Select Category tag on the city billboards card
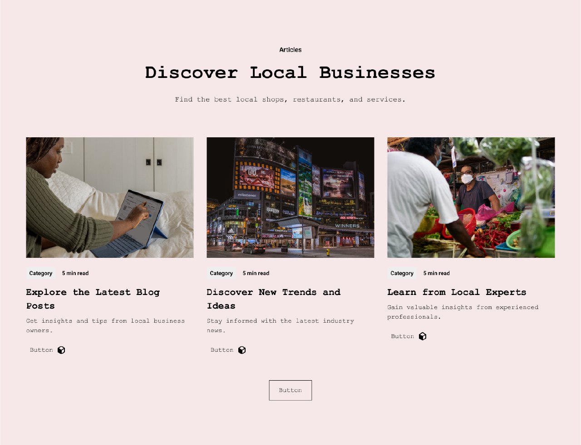The image size is (581, 445). (x=222, y=273)
